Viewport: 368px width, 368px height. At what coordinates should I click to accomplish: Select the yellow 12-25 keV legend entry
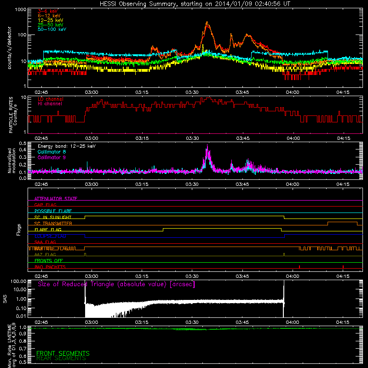51,20
